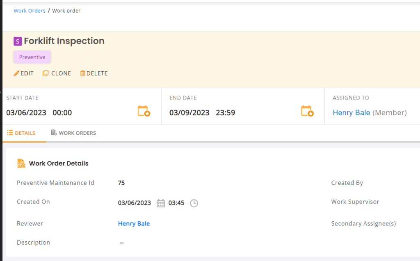This screenshot has height=261, width=420.
Task: Select the Work order breadcrumb text
Action: (x=66, y=11)
